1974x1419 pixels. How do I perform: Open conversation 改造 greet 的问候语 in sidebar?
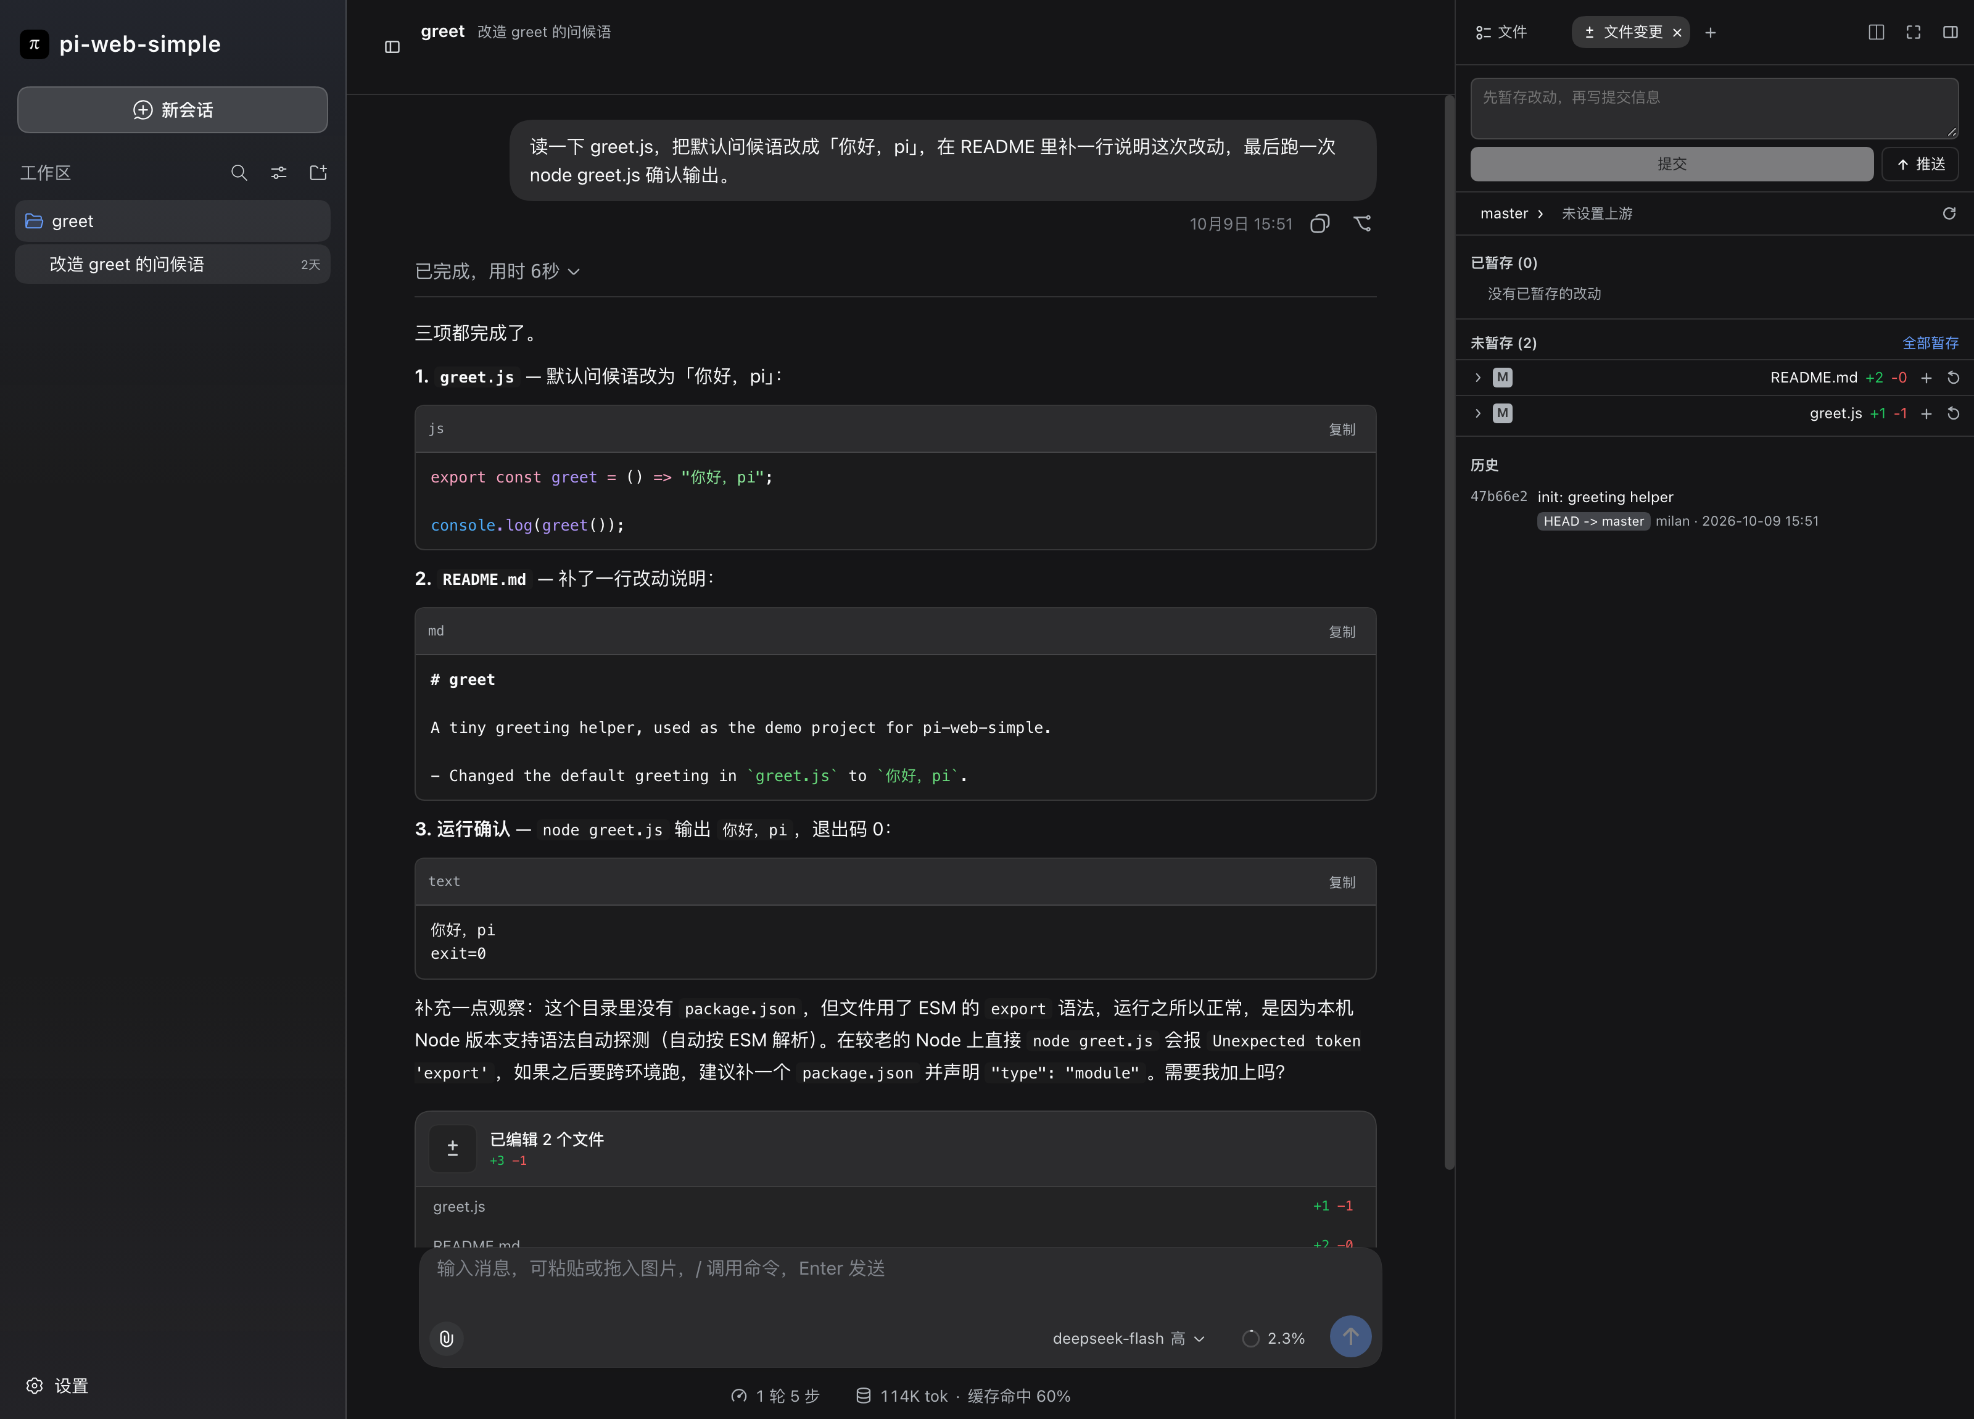pyautogui.click(x=172, y=265)
